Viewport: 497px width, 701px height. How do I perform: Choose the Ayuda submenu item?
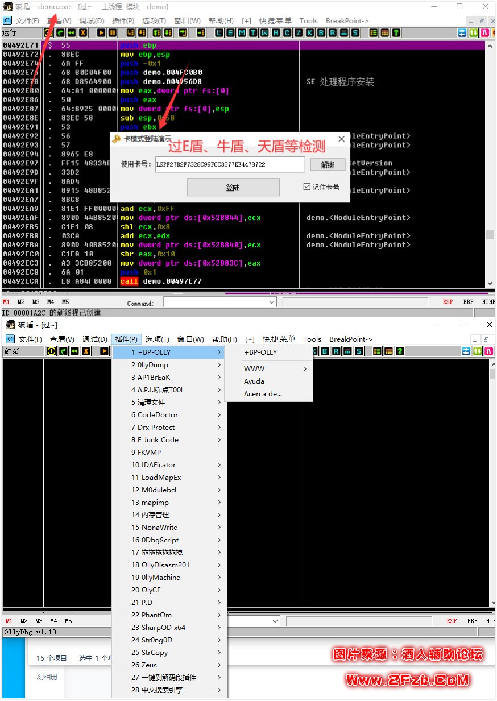[x=254, y=381]
